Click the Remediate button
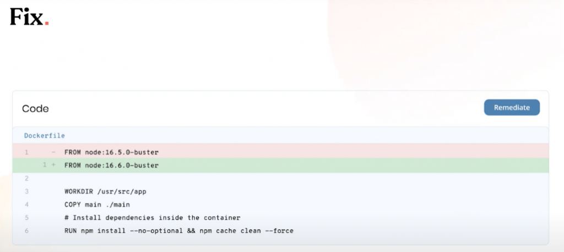 512,107
